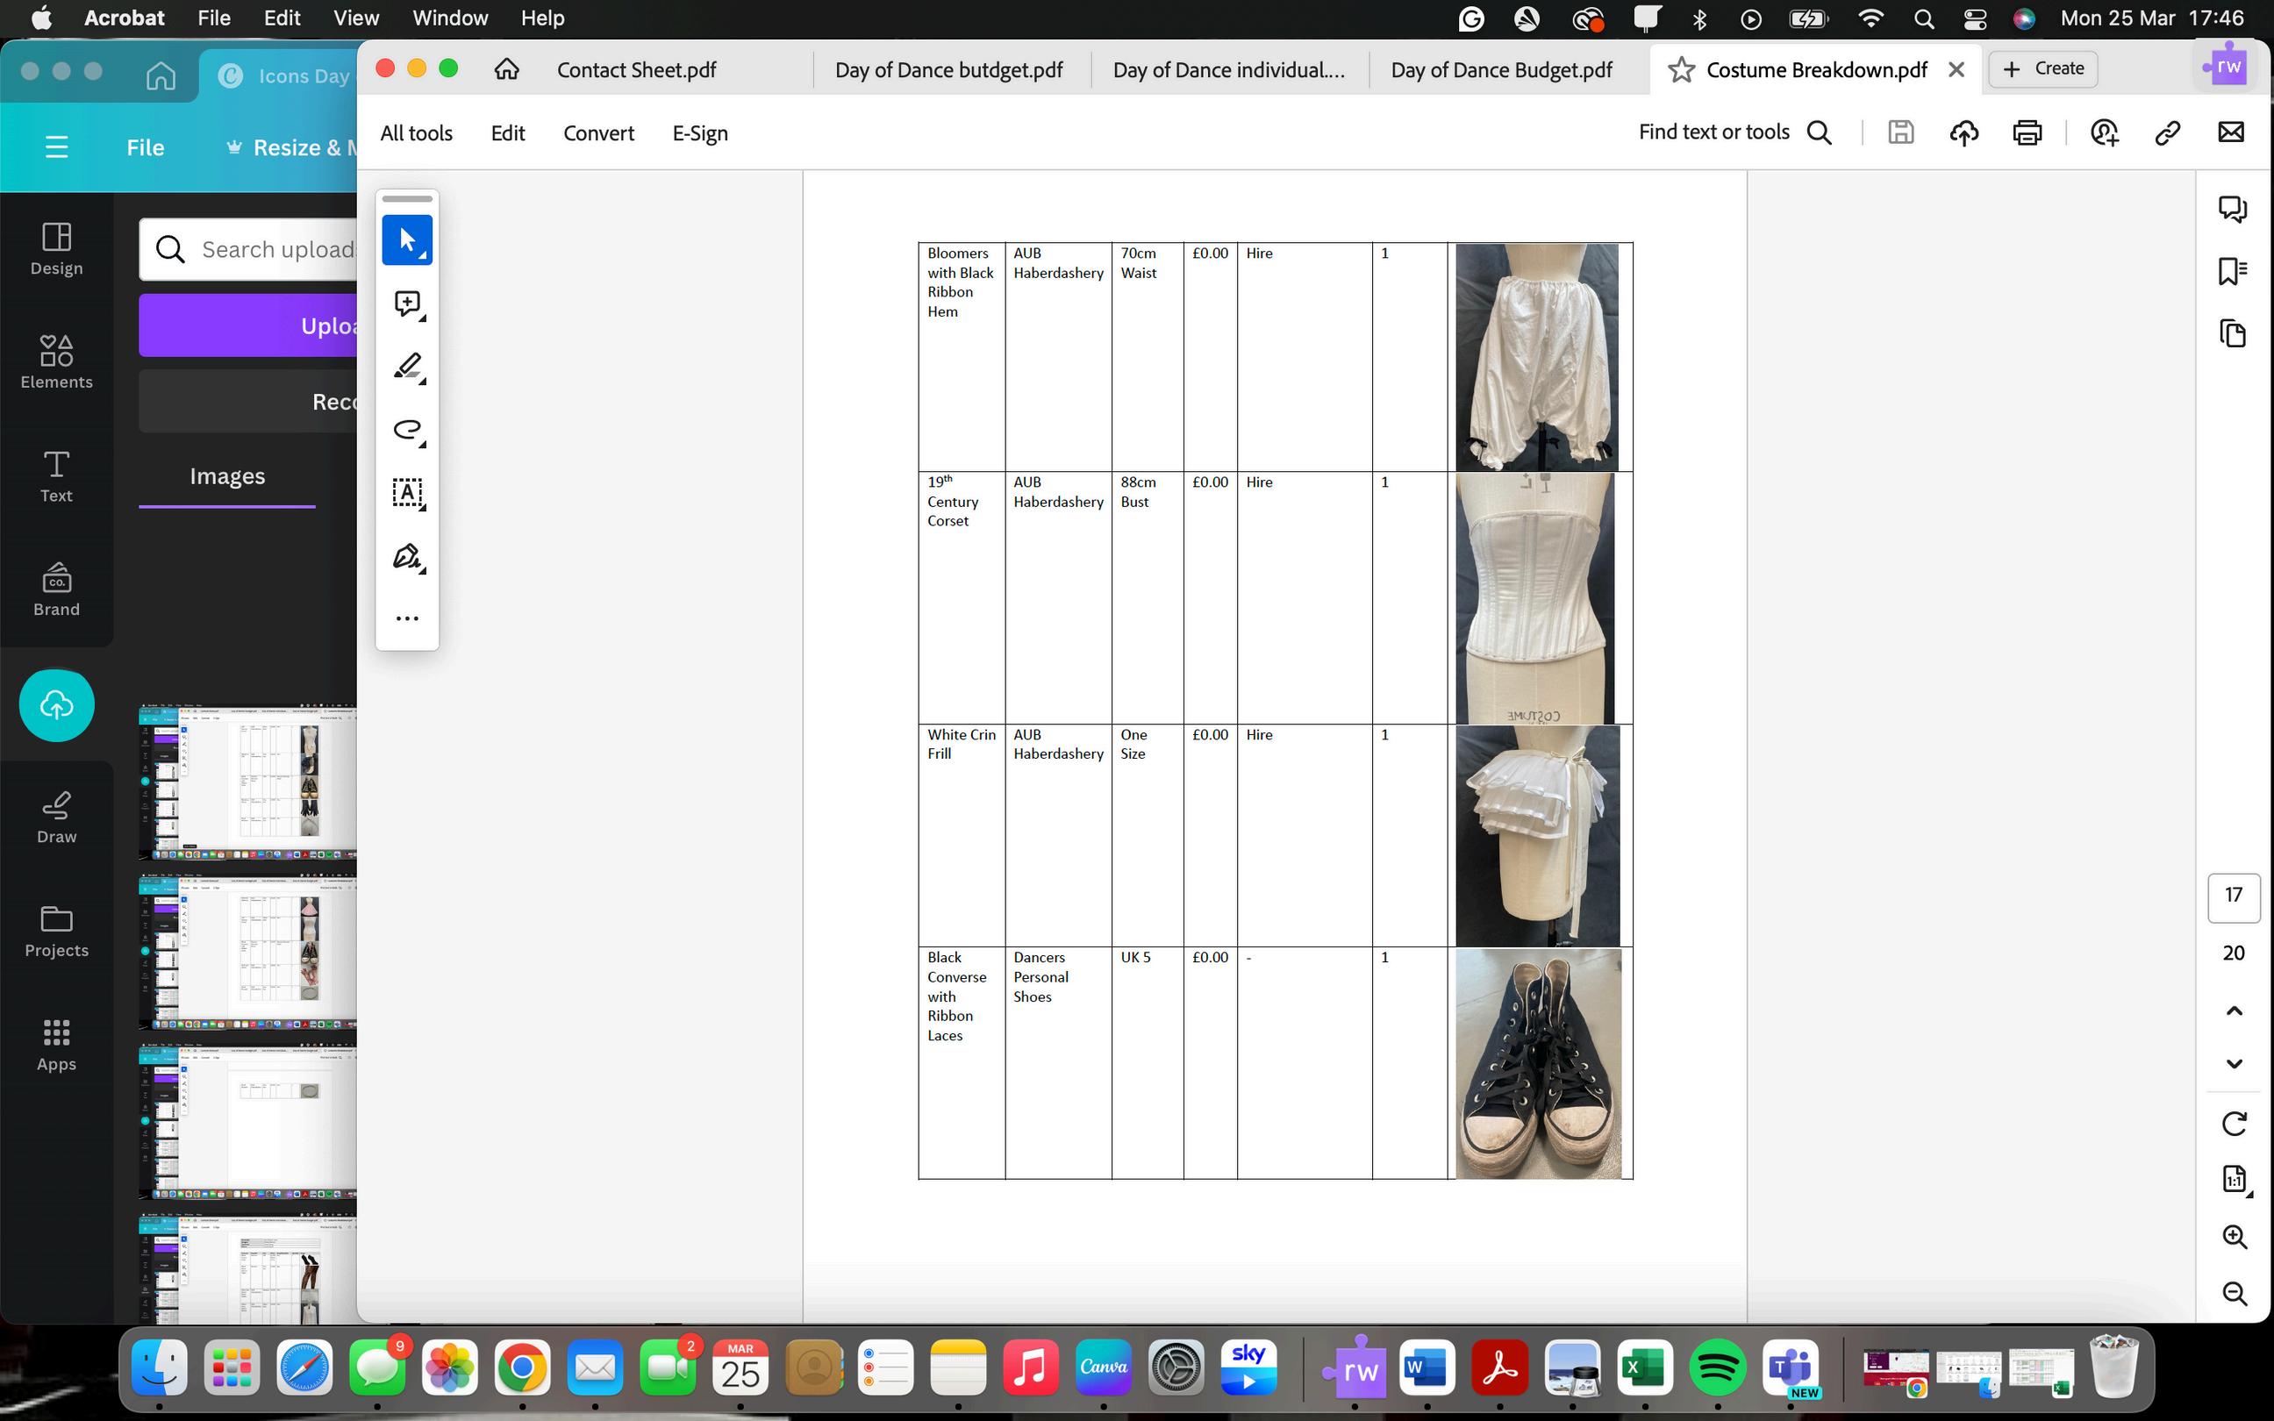The image size is (2274, 1421).
Task: Switch to Contact Sheet.pdf tab
Action: click(636, 69)
